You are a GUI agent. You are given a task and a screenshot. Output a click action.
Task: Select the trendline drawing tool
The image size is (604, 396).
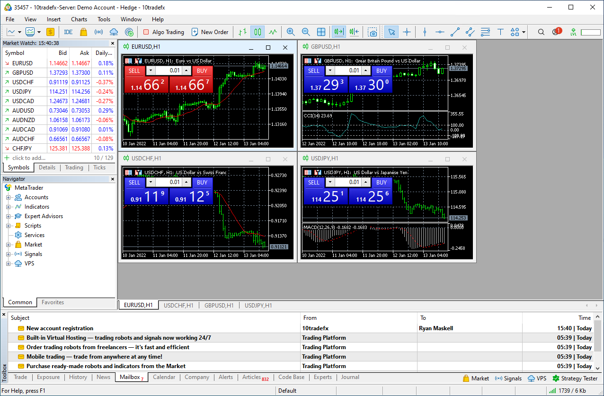pyautogui.click(x=455, y=32)
